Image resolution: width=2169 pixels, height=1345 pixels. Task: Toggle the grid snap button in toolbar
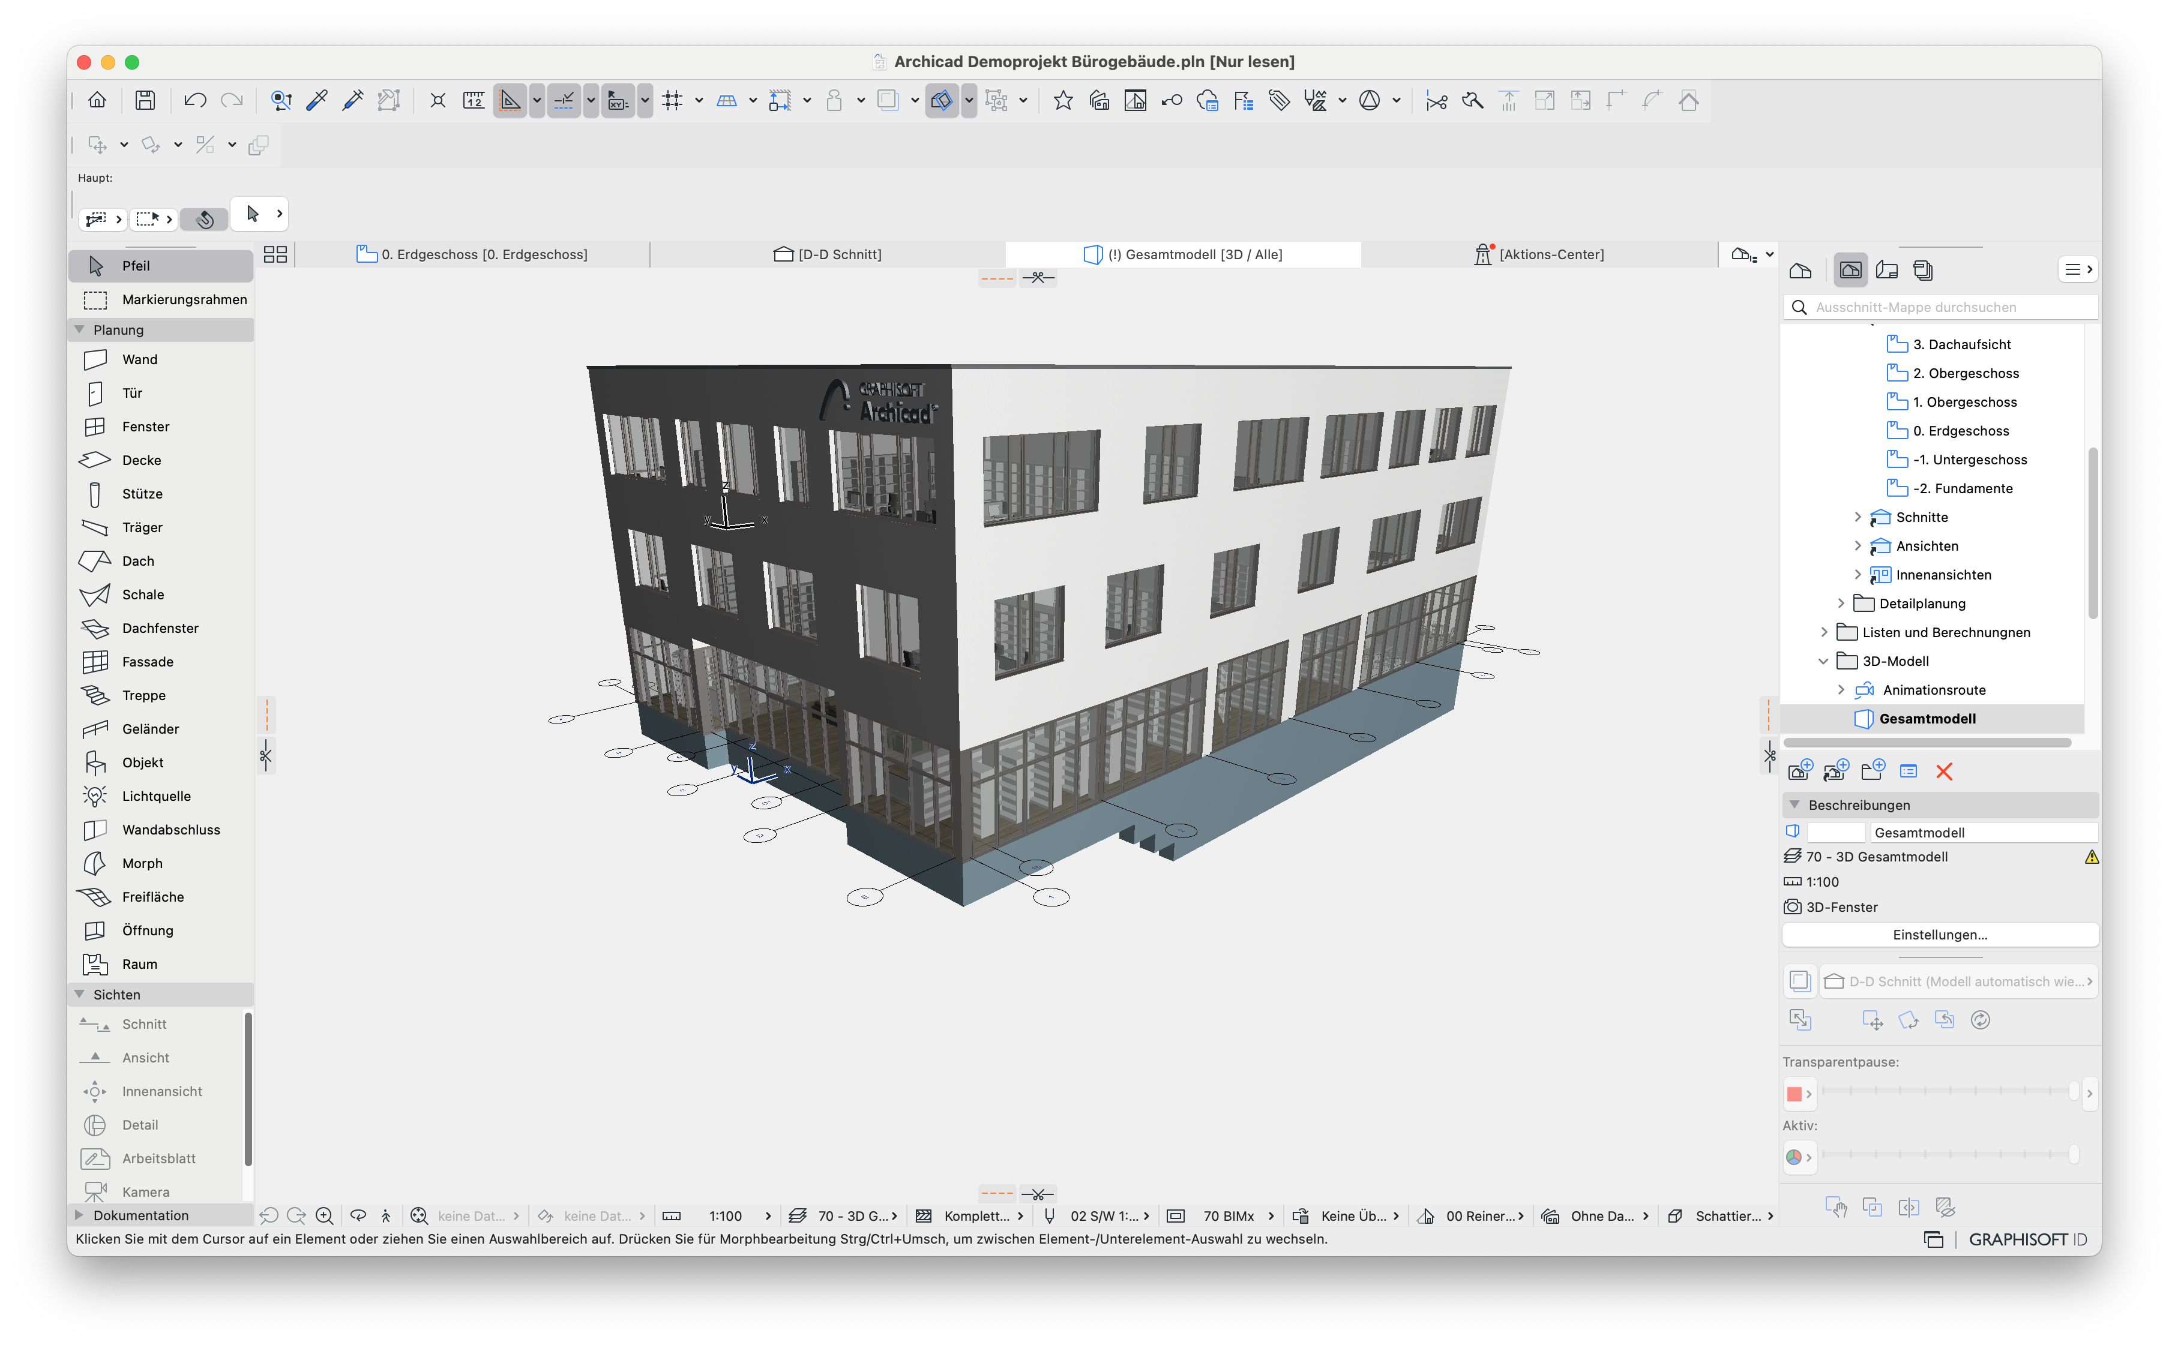click(673, 101)
